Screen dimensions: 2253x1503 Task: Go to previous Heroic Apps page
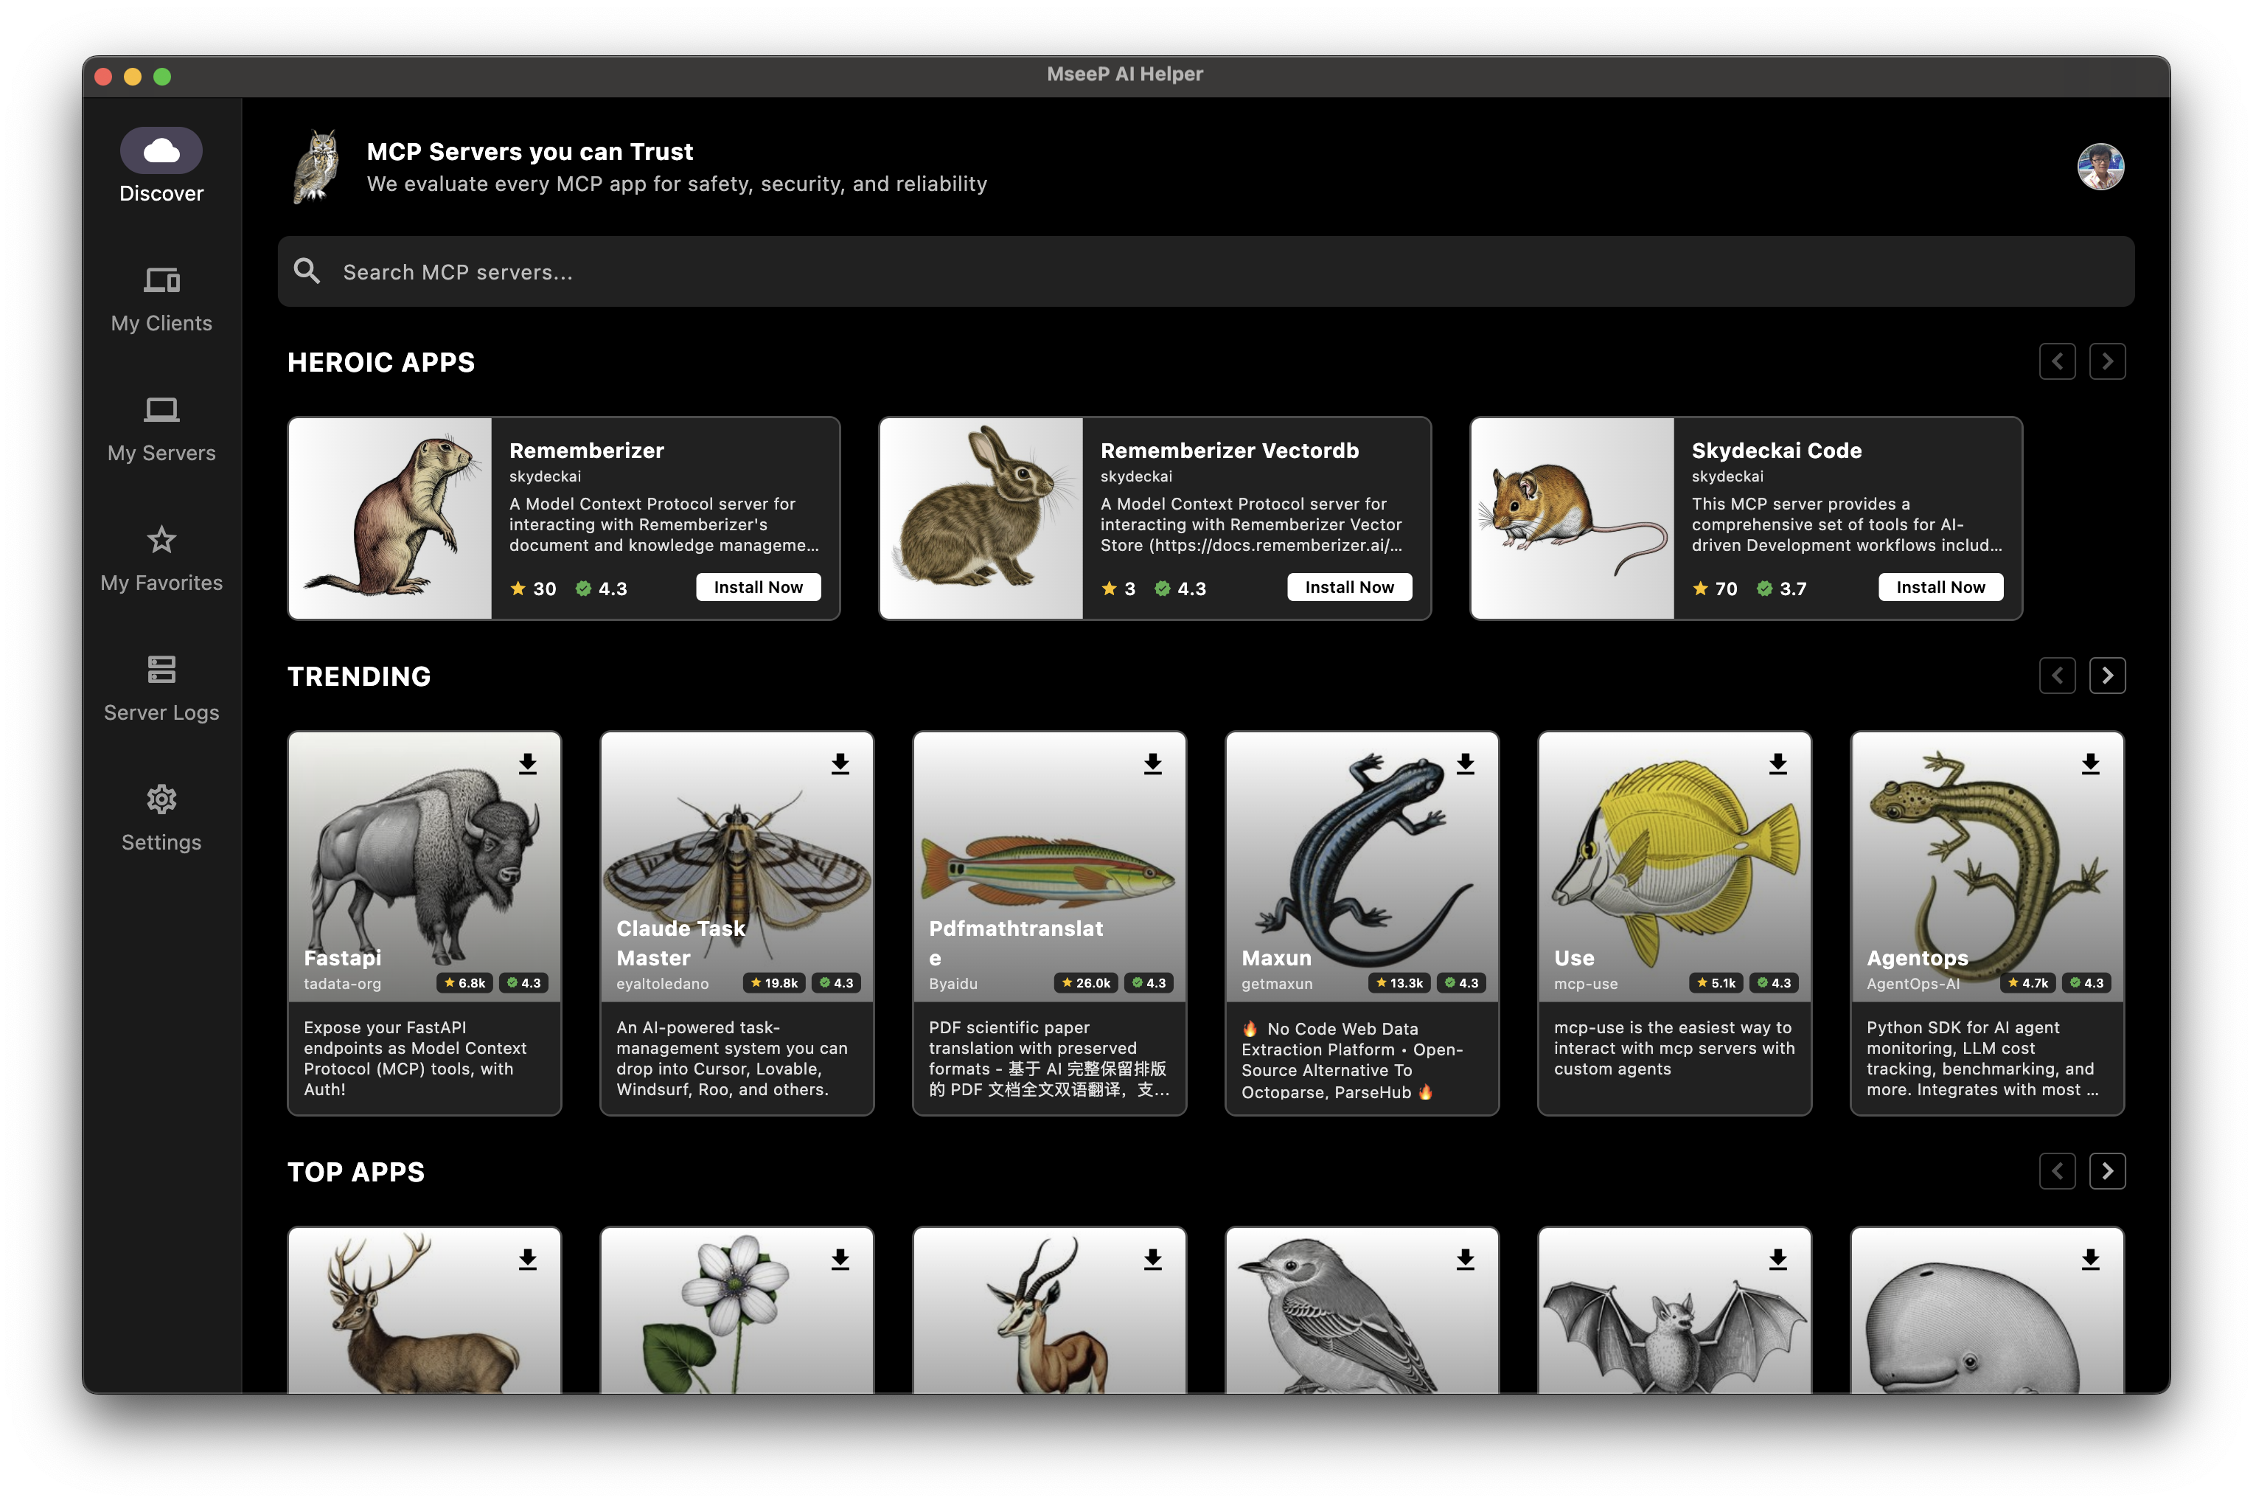pos(2057,361)
